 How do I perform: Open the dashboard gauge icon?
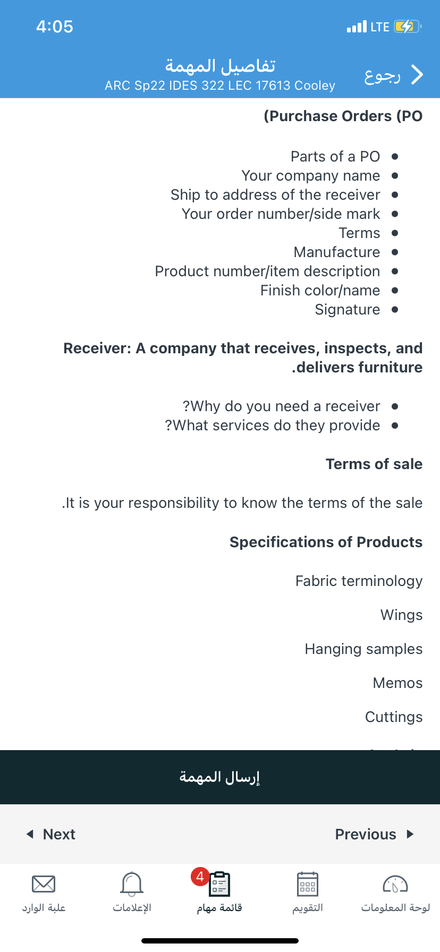pos(395,885)
